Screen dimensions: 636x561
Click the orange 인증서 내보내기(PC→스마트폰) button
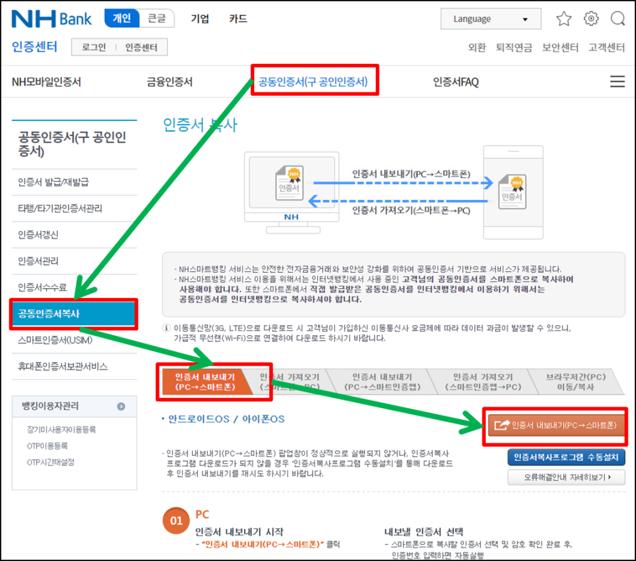click(556, 425)
